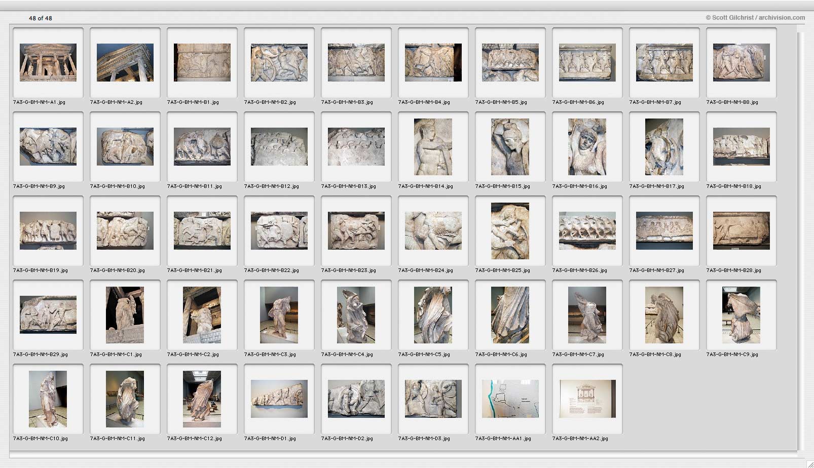Image resolution: width=814 pixels, height=468 pixels.
Task: Select shield relief thumbnail 7A3-G-BM-NM-B22.jpg
Action: click(279, 230)
